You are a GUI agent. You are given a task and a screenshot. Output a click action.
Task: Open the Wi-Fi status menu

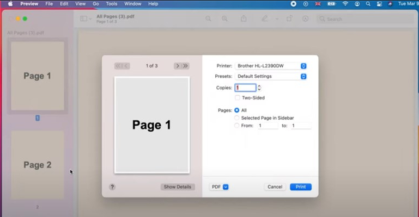345,4
